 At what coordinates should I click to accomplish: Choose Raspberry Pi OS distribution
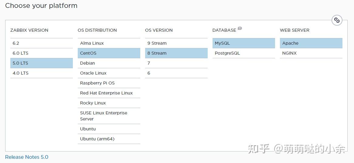pos(109,83)
